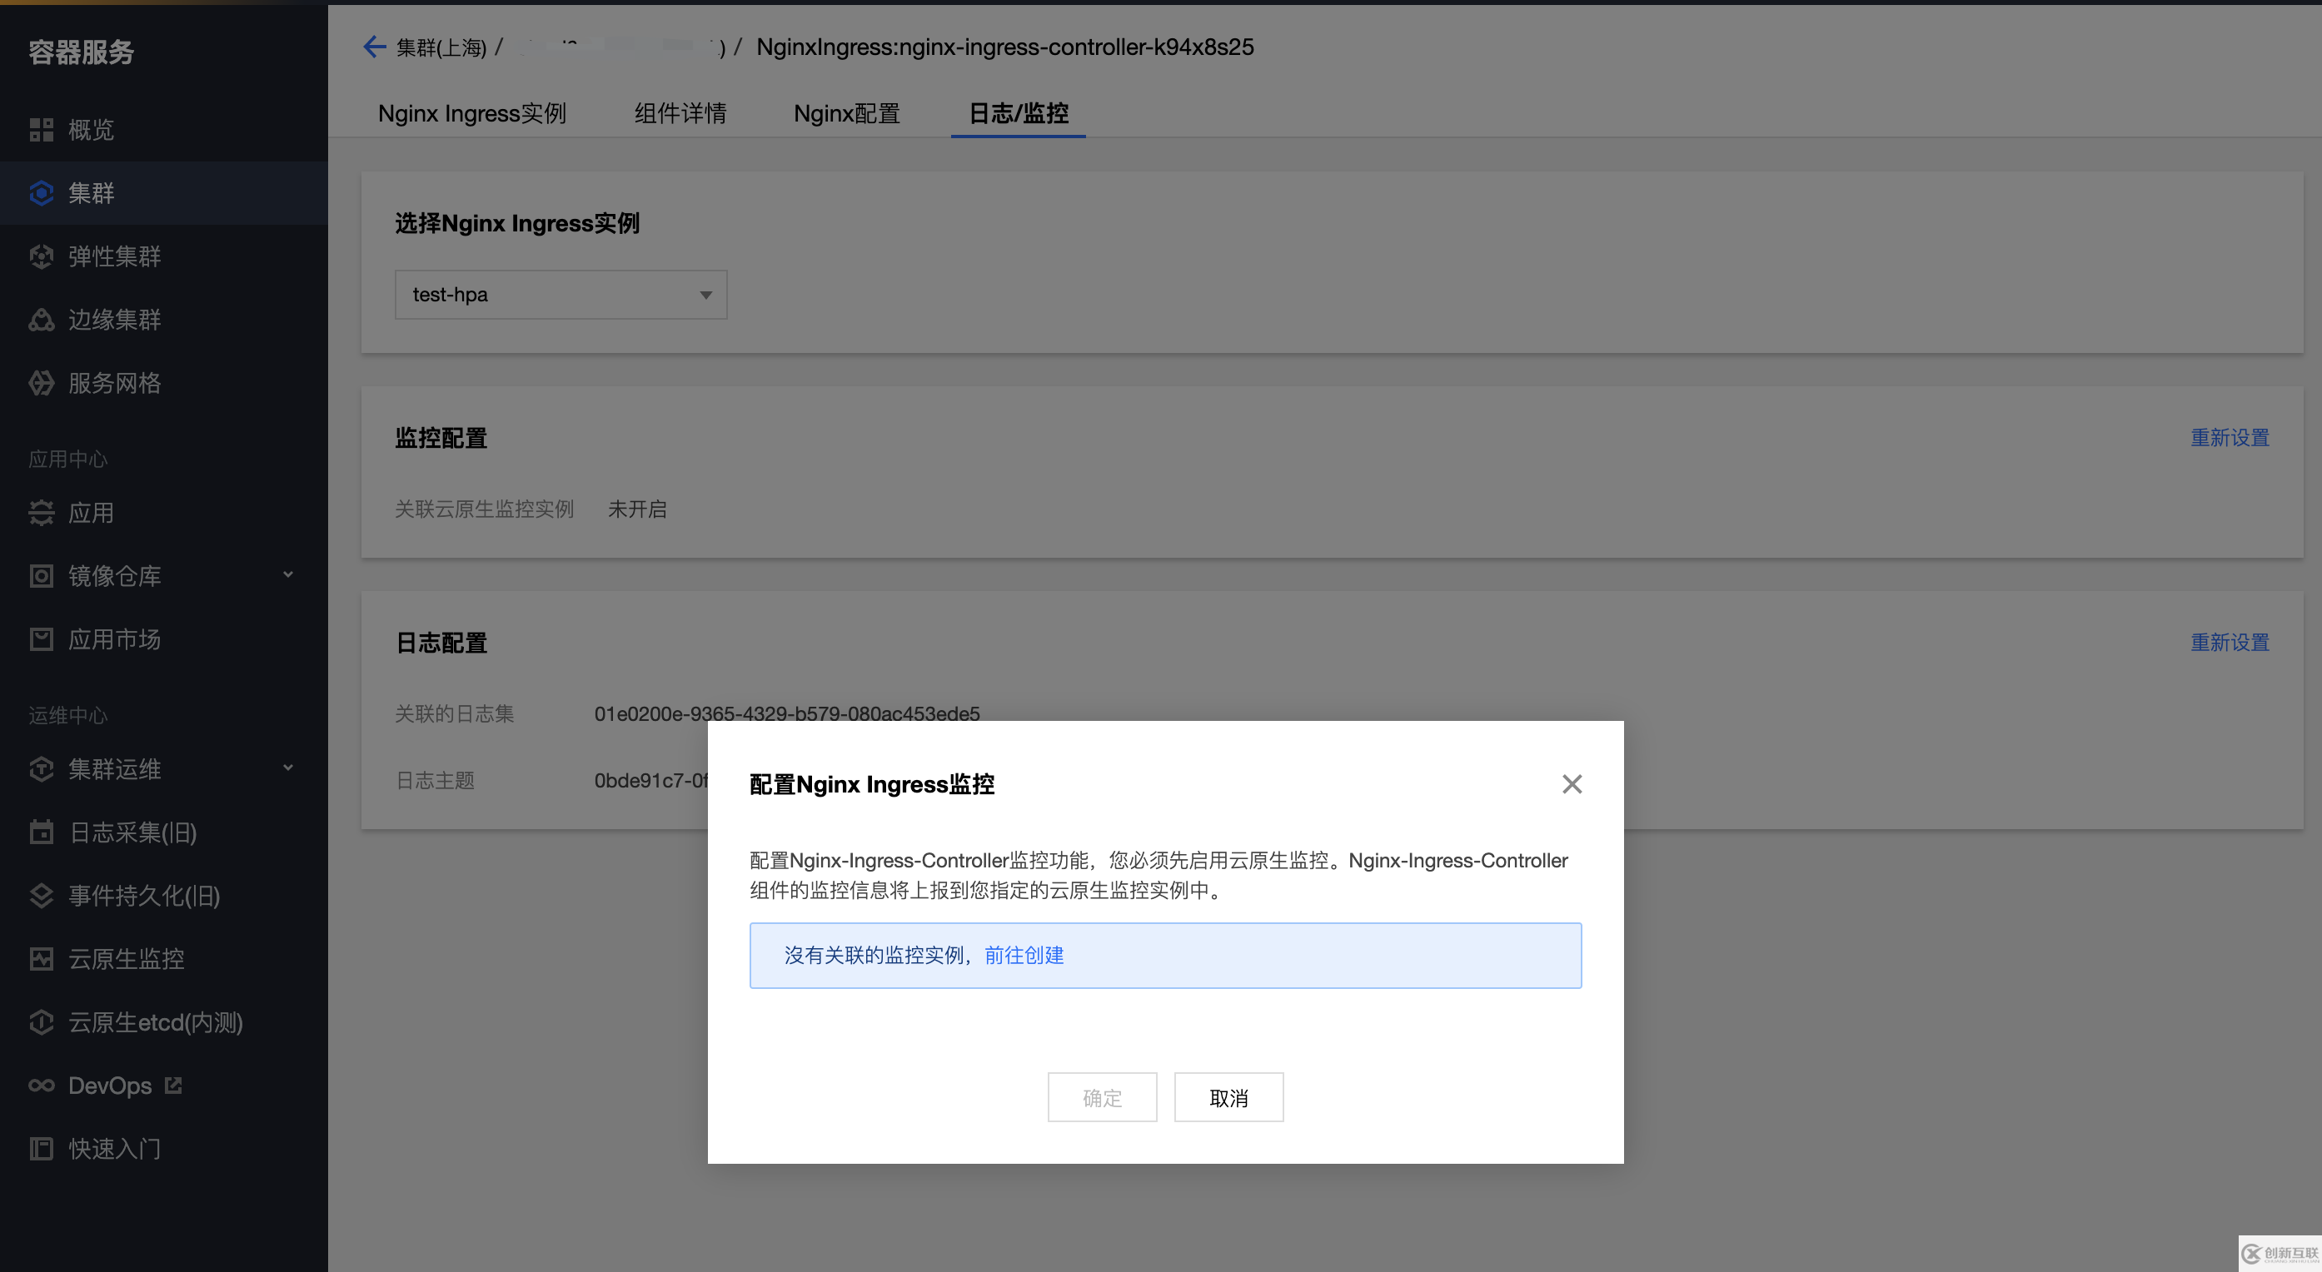This screenshot has height=1272, width=2322.
Task: Click the 关联云原生监控实例 label
Action: 485,509
